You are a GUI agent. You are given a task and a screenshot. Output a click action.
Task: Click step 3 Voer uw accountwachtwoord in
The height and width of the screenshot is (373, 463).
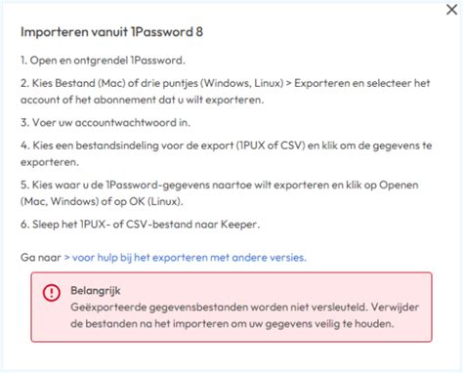tap(105, 123)
